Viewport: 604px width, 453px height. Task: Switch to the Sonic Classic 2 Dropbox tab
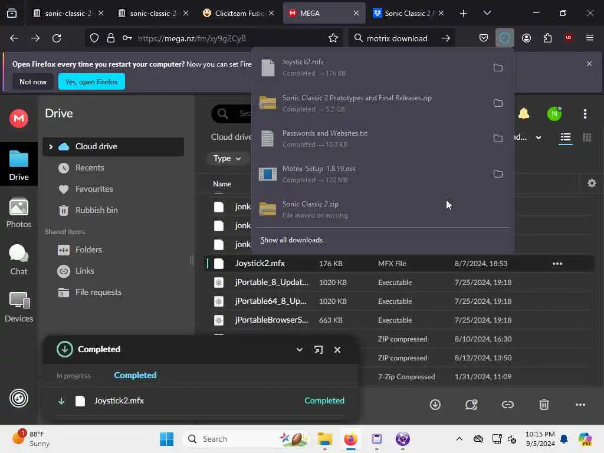click(408, 13)
